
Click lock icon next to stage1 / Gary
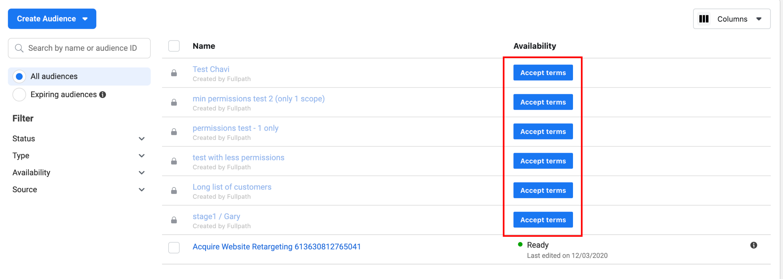tap(174, 220)
